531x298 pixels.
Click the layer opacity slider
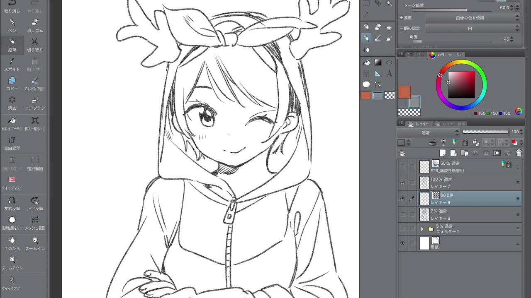point(485,132)
